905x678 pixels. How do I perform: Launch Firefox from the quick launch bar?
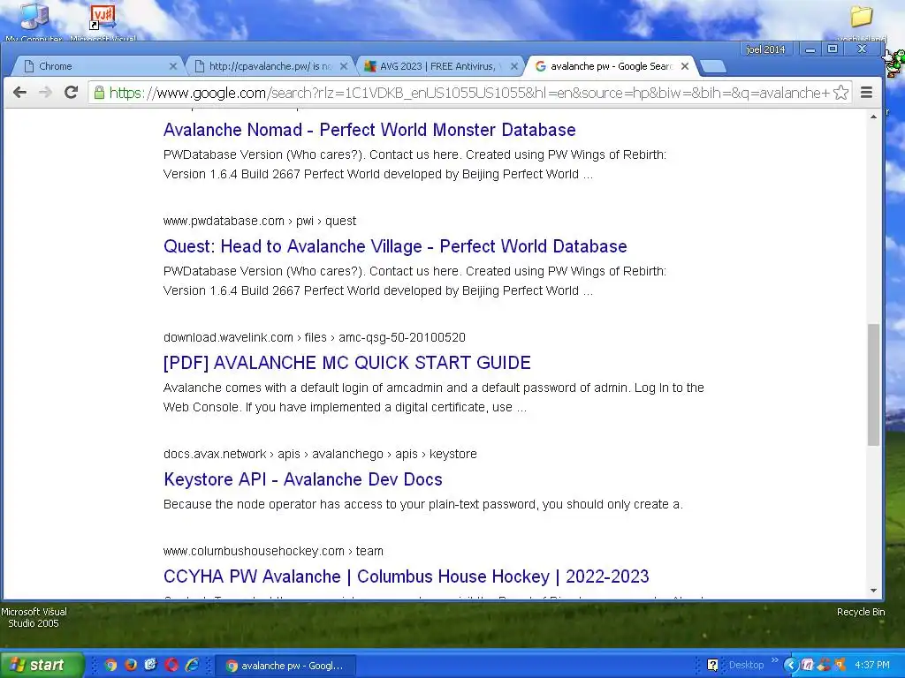(x=131, y=666)
